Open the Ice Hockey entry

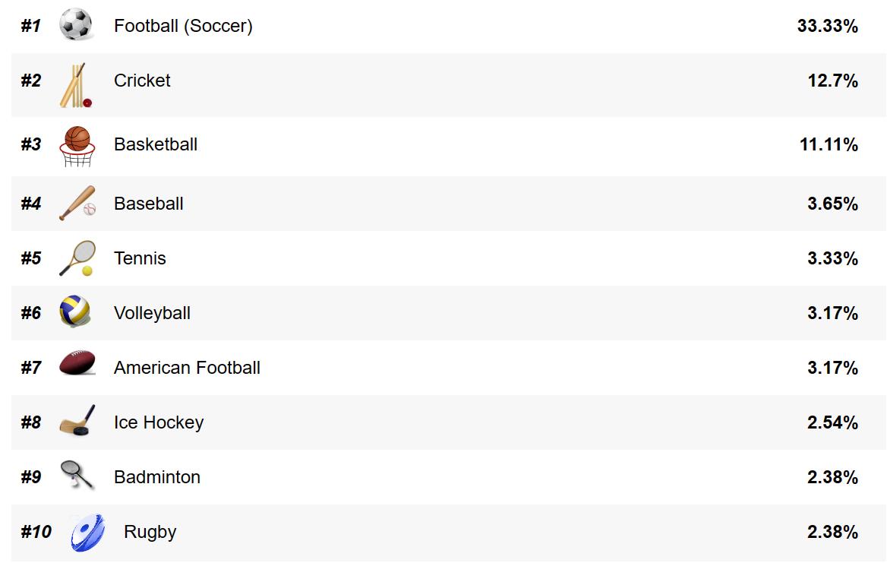[x=159, y=422]
